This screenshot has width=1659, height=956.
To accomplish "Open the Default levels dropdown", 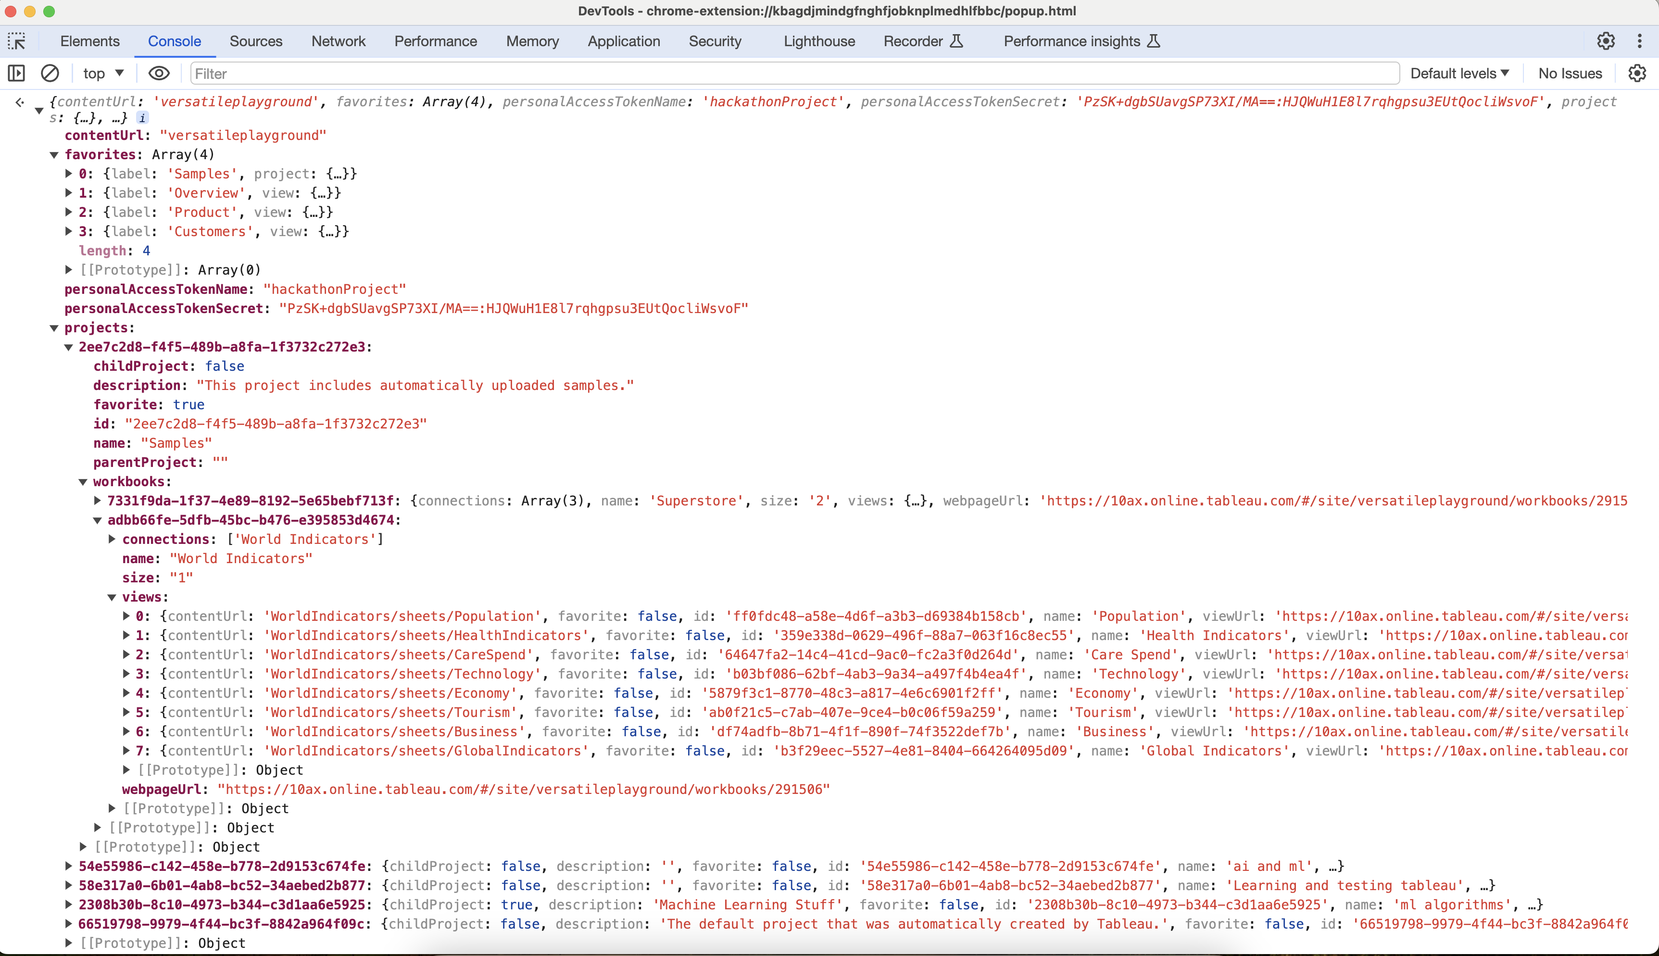I will coord(1459,73).
